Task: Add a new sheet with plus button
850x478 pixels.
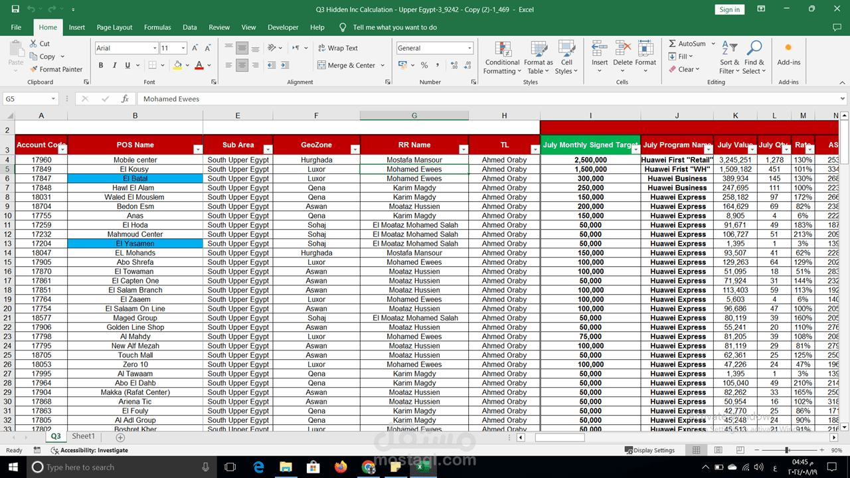Action: pos(120,437)
